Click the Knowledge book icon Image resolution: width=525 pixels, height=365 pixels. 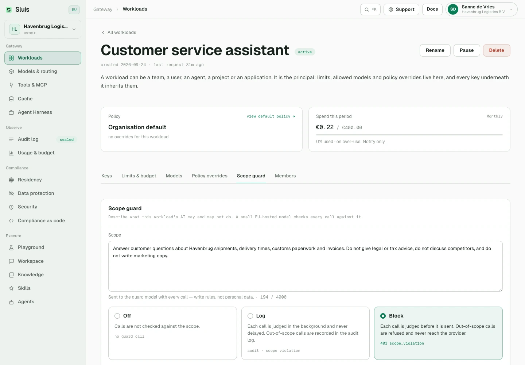11,275
